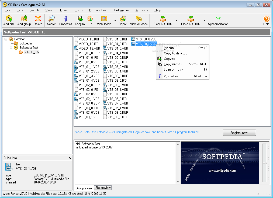The height and width of the screenshot is (198, 273).
Task: Open the Loans menu
Action: 64,10
